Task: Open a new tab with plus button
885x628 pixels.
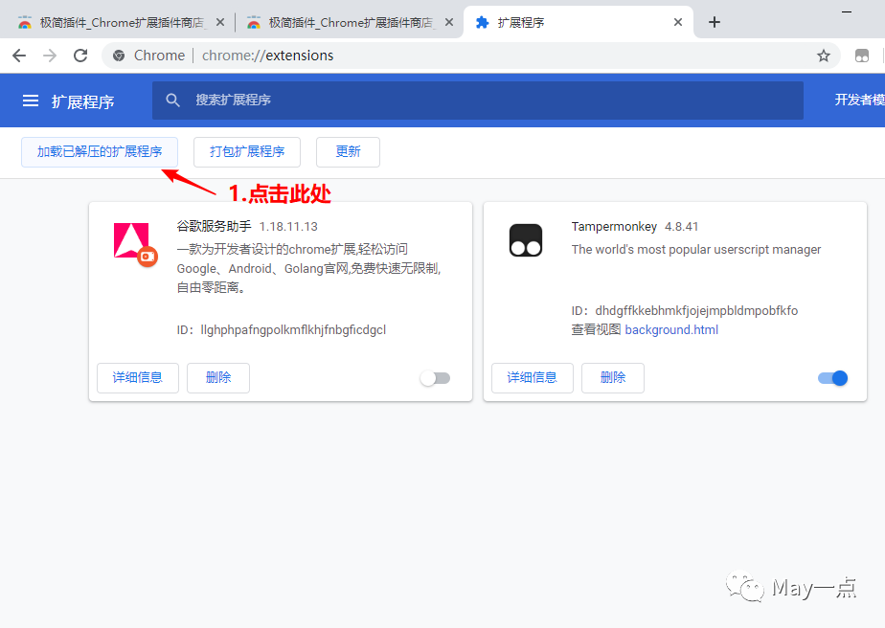Action: 714,22
